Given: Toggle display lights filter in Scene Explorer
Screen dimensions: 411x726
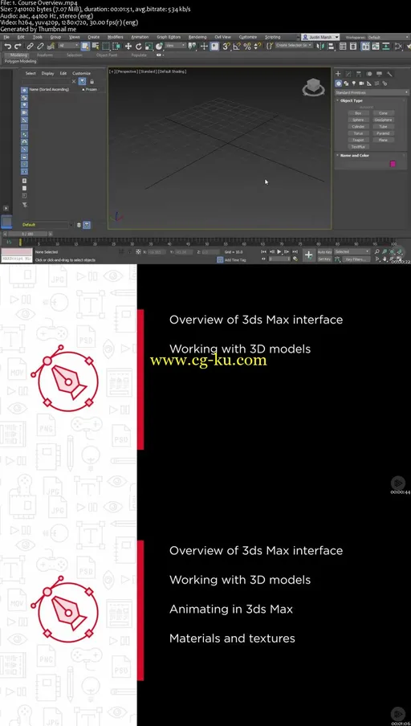Looking at the screenshot, I should [x=25, y=105].
